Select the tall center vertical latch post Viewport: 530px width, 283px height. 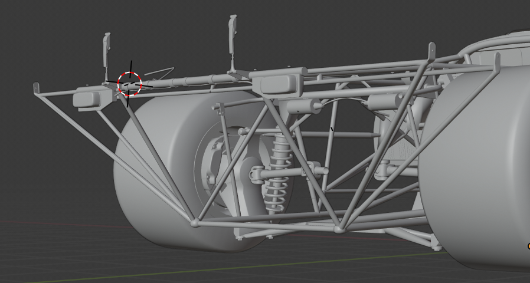pos(233,42)
